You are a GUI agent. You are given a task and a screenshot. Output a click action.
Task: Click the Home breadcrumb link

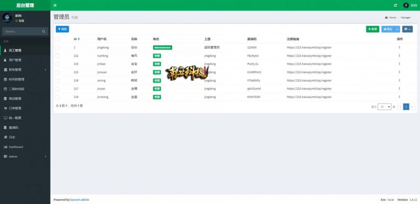coord(390,17)
